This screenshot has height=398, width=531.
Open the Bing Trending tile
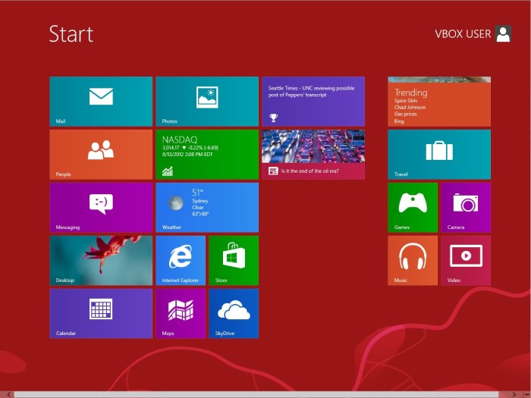[439, 102]
